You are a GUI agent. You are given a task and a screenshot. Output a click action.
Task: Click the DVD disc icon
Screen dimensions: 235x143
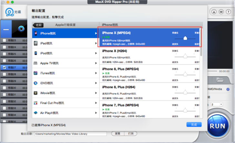10,12
